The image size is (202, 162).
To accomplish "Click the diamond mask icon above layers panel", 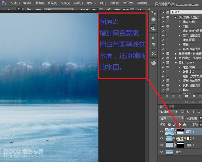I will [x=193, y=102].
